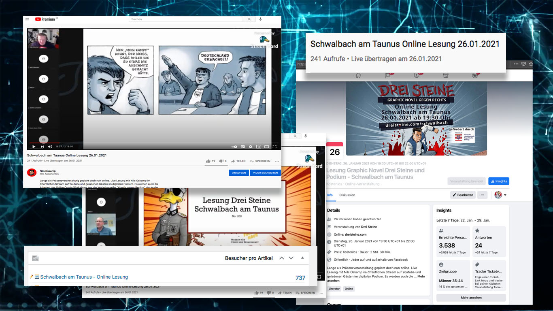Open more actions dots beside SPEICHERN, top window
The image size is (553, 311).
[277, 161]
